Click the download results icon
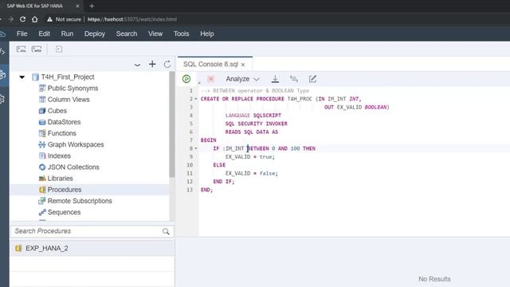The width and height of the screenshot is (510, 287). tap(275, 79)
